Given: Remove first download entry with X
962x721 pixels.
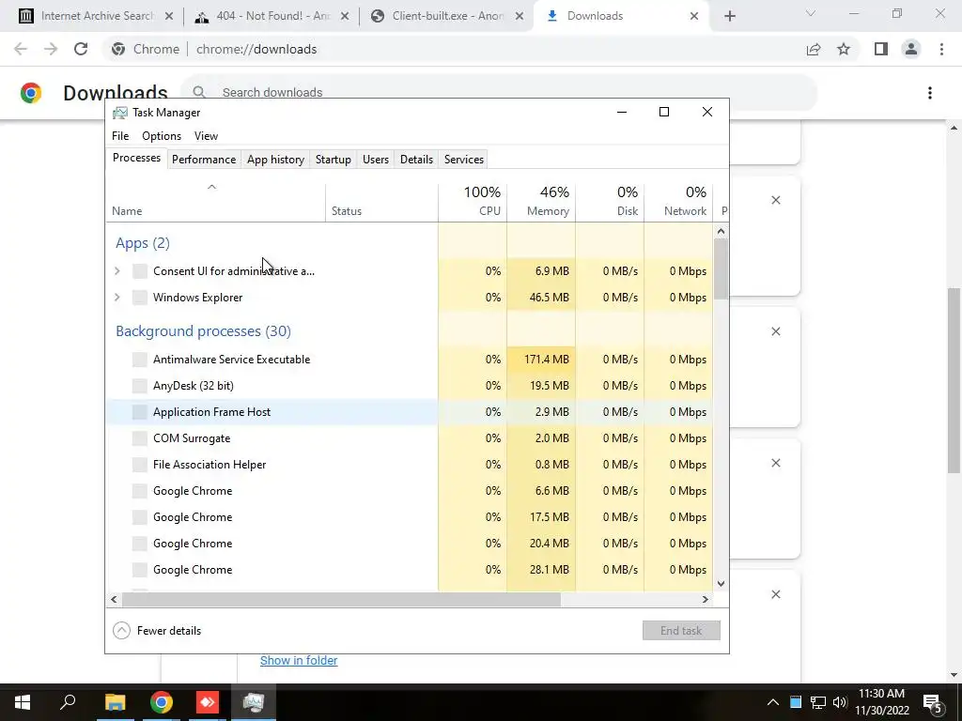Looking at the screenshot, I should click(x=775, y=201).
